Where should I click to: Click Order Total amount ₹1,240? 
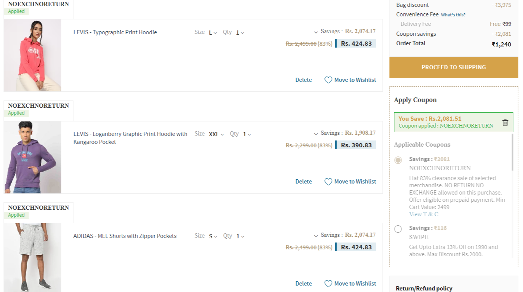coord(501,44)
